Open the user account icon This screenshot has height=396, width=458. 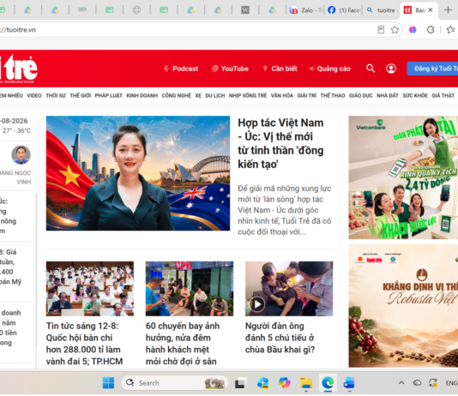pos(391,69)
